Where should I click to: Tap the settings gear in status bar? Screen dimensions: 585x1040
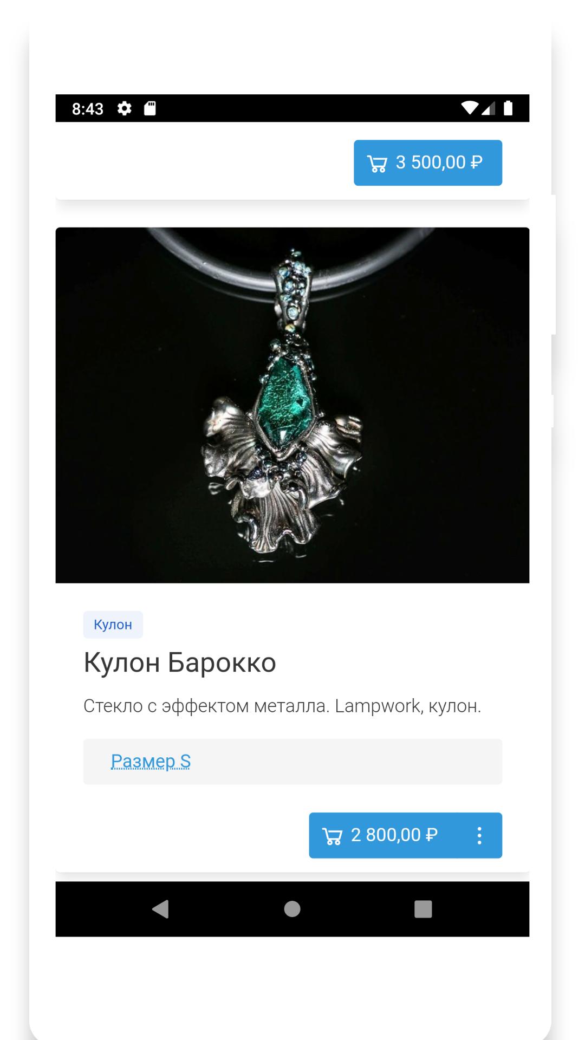tap(125, 108)
